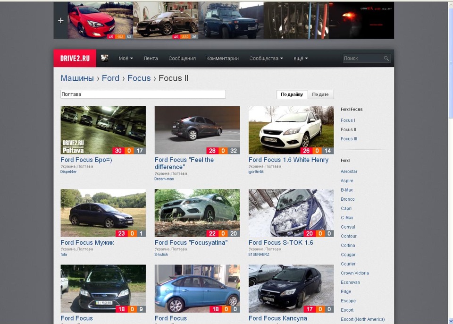Open the snowy Ford Focus S-TOK 1.6 photo

[291, 213]
